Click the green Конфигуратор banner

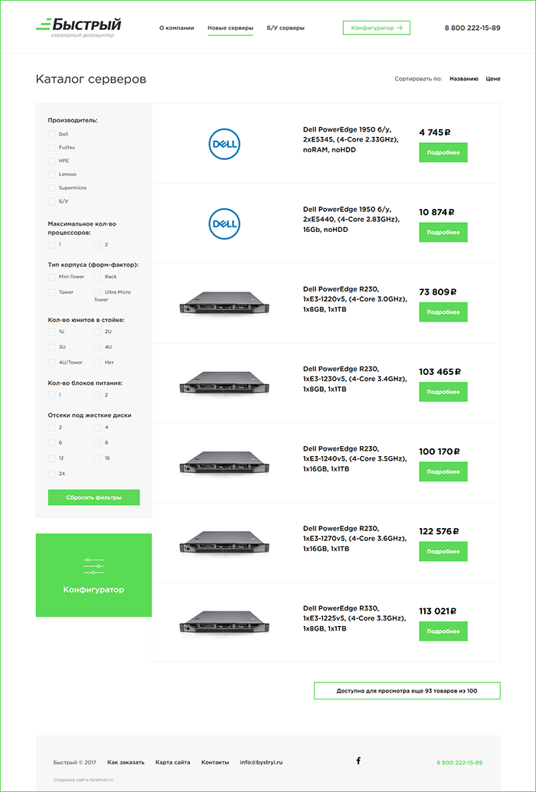(93, 575)
